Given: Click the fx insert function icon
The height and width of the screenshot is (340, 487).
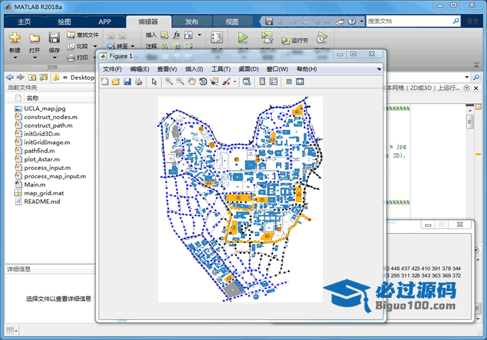Looking at the screenshot, I should point(176,35).
